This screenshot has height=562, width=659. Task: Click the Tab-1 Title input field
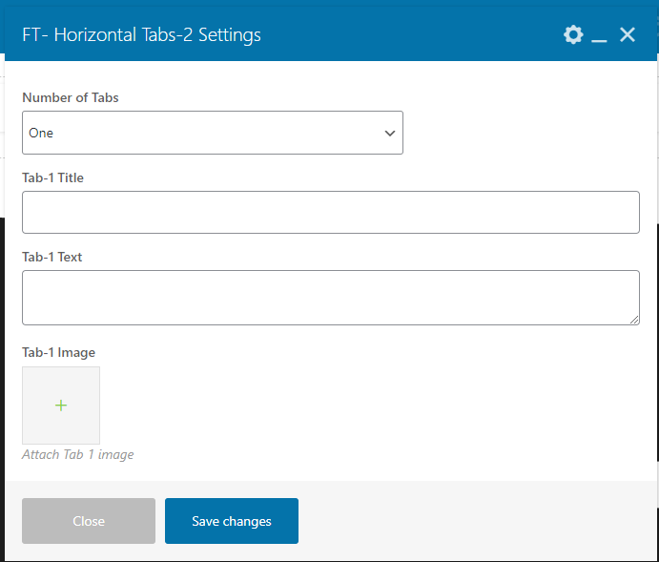(331, 212)
